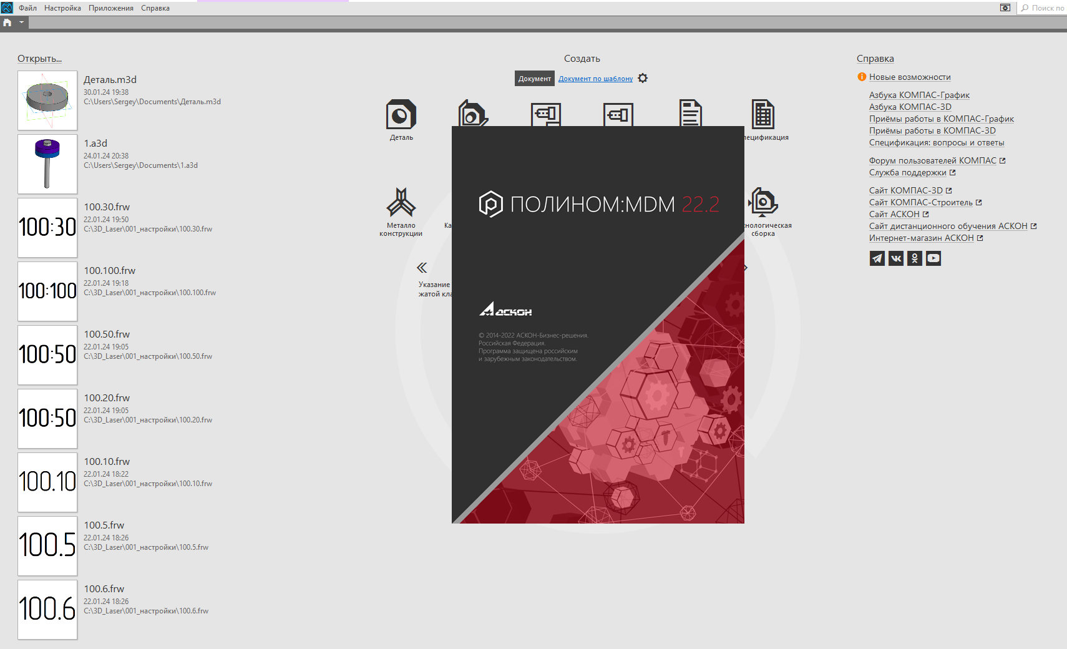Click the 1.a3d file name
This screenshot has height=649, width=1067.
pos(95,144)
